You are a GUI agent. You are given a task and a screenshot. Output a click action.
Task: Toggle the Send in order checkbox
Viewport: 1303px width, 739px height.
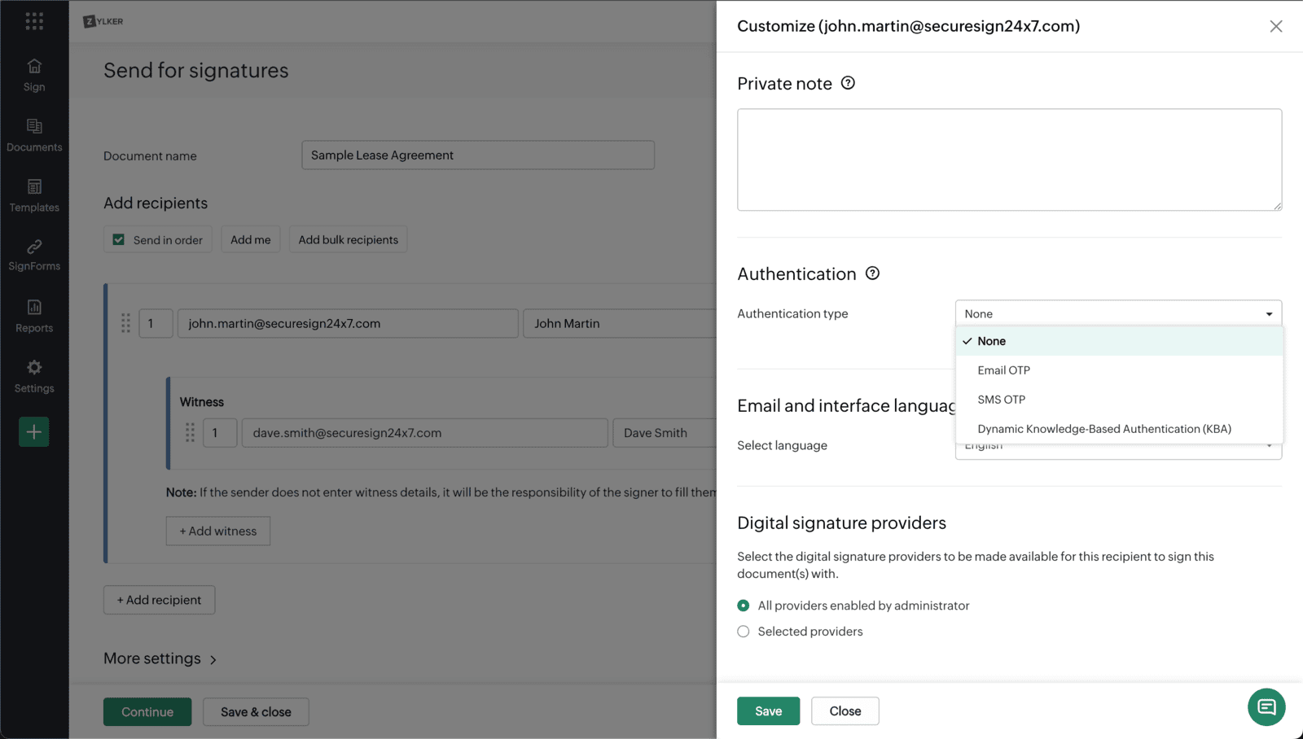tap(119, 240)
